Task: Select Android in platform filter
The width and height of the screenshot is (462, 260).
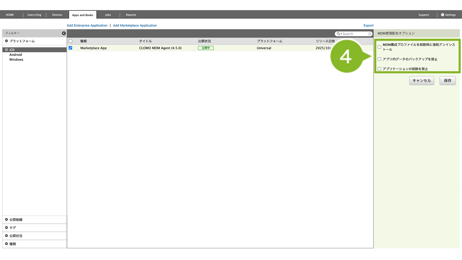Action: (16, 55)
